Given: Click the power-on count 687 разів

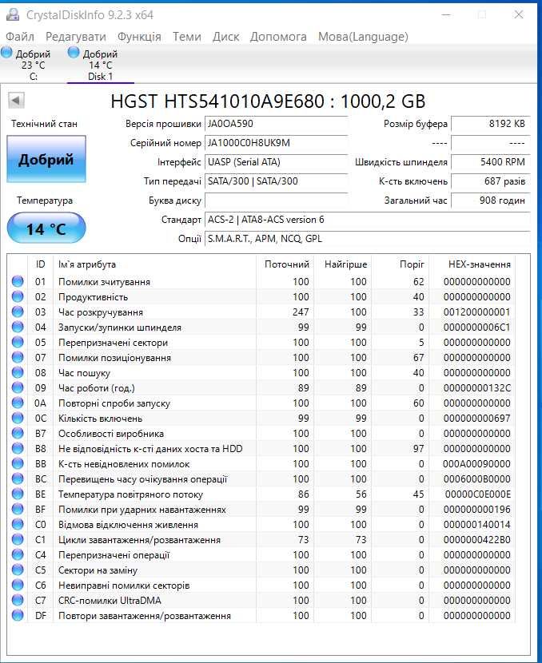Looking at the screenshot, I should pyautogui.click(x=490, y=181).
